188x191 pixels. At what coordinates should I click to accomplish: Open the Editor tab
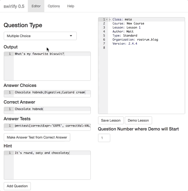[36, 6]
